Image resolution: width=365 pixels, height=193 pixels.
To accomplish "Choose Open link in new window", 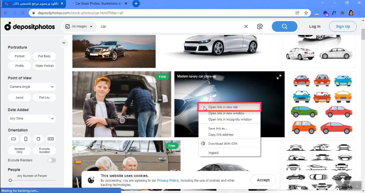I will click(229, 113).
